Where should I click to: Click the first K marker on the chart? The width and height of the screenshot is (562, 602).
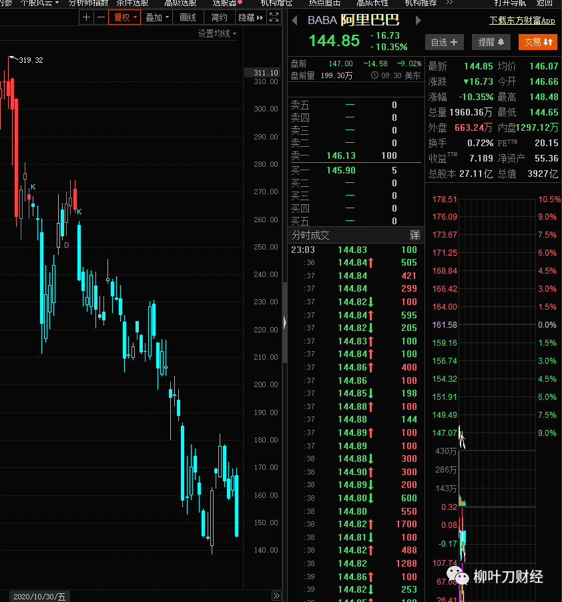33,187
